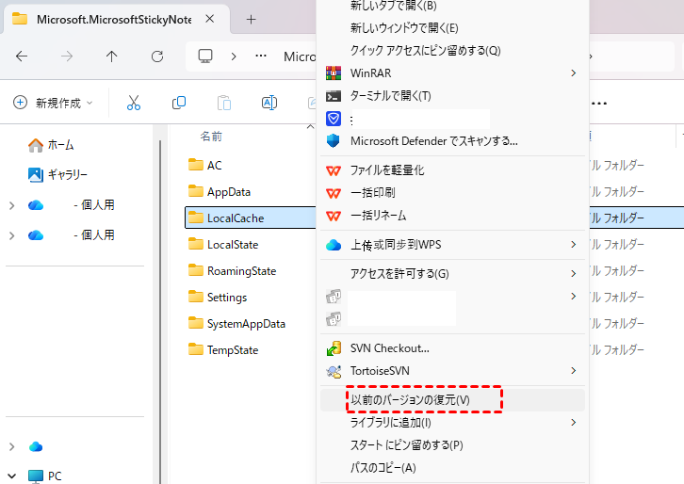
Task: Select 以前のバージョンの復元(V) menu item
Action: 410,400
